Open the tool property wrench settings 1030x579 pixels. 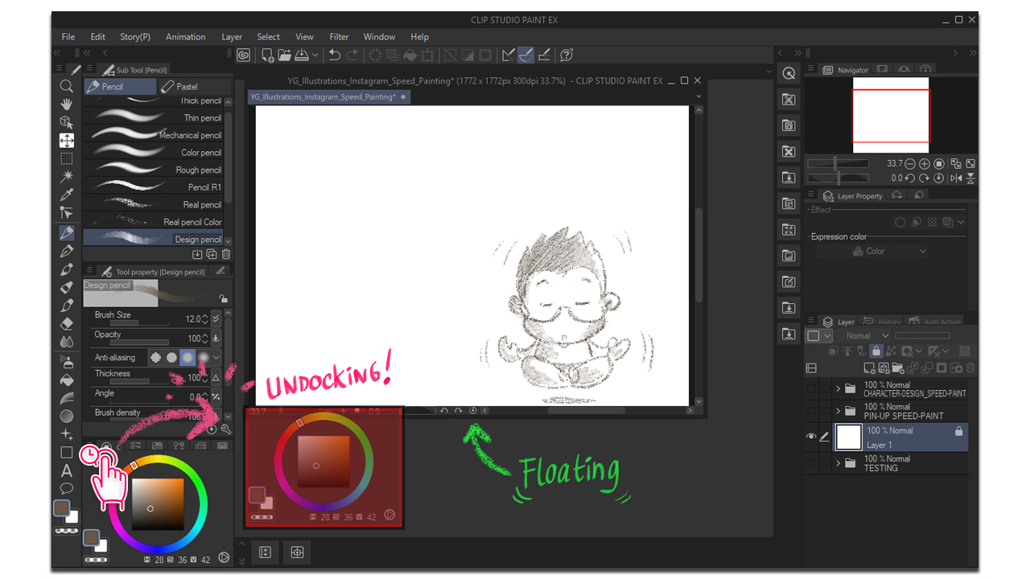[226, 429]
